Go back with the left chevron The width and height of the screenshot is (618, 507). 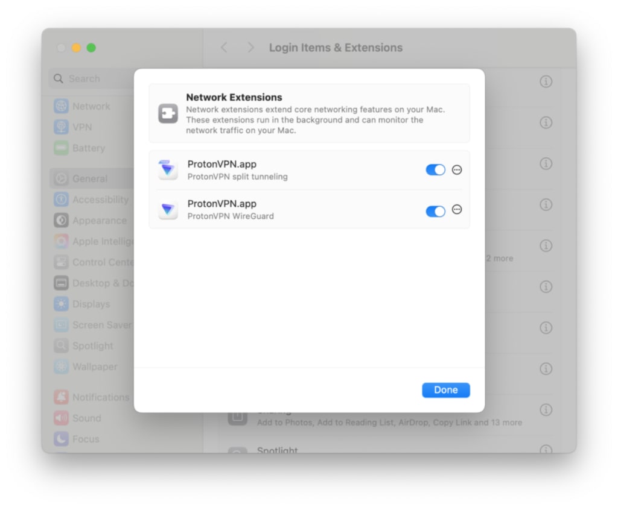coord(224,48)
